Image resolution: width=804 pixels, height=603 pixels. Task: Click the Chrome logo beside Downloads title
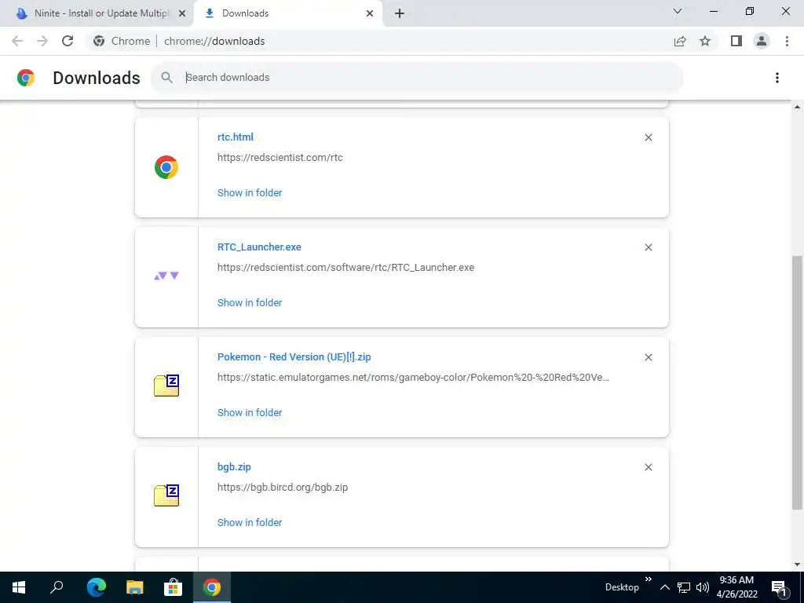pyautogui.click(x=26, y=78)
